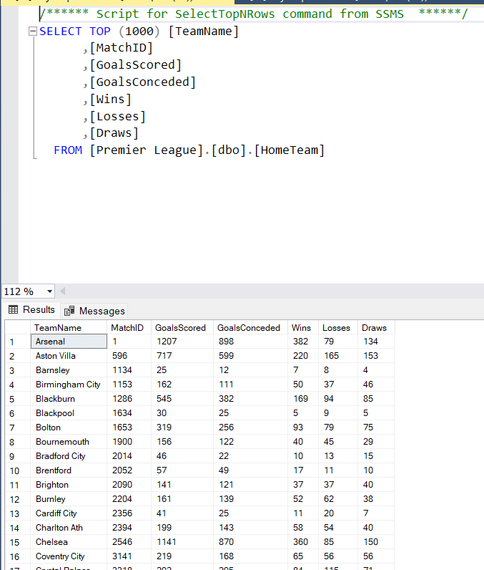Click the green script comment line
Viewport: 484px width, 570px height.
click(x=254, y=14)
